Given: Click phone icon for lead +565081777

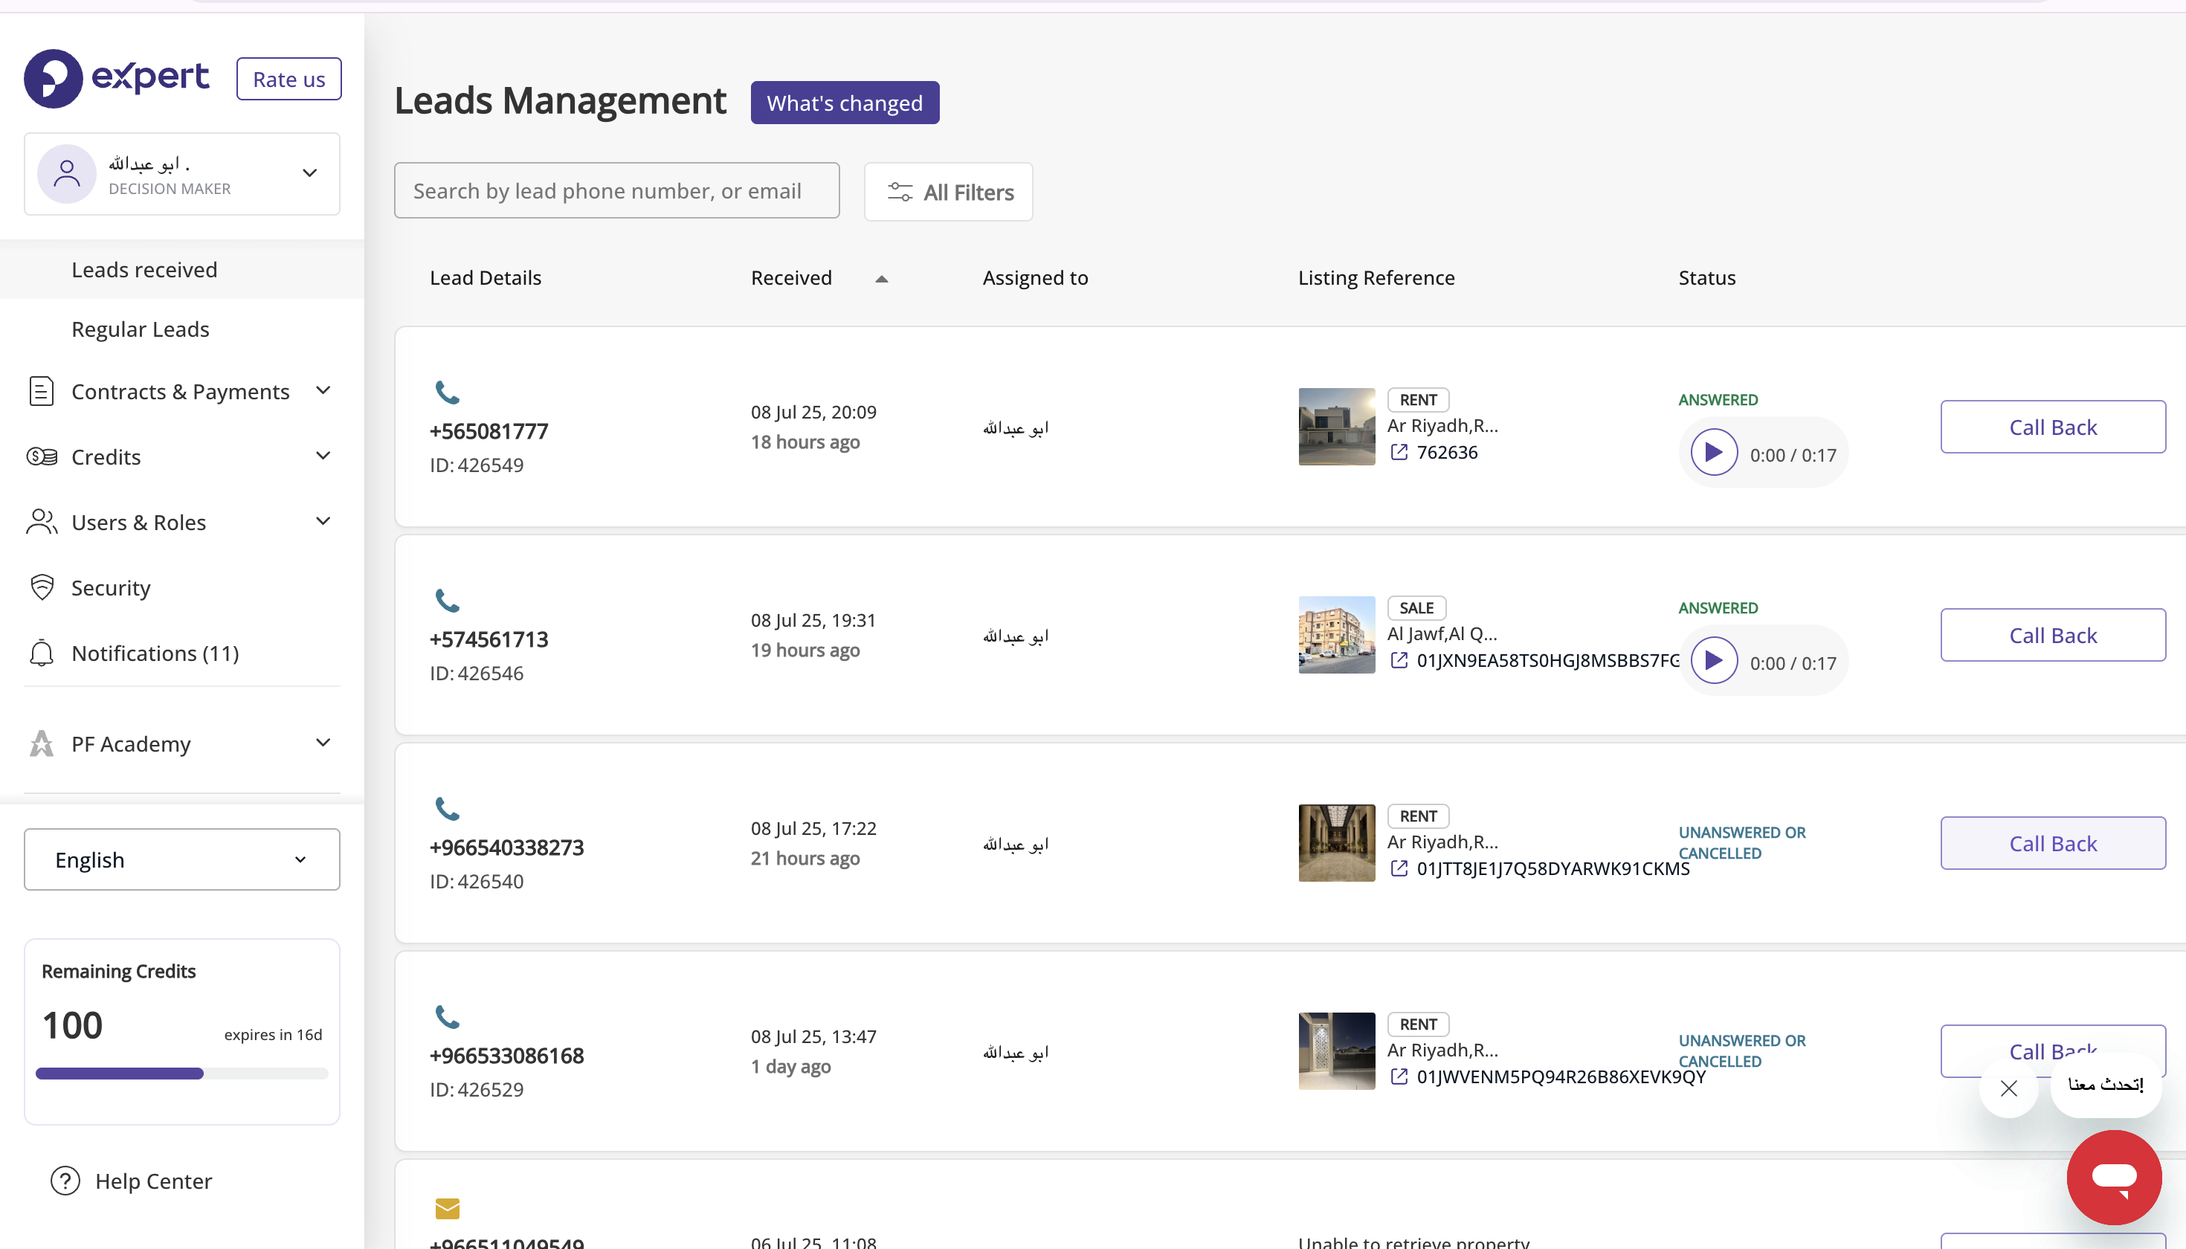Looking at the screenshot, I should (447, 393).
